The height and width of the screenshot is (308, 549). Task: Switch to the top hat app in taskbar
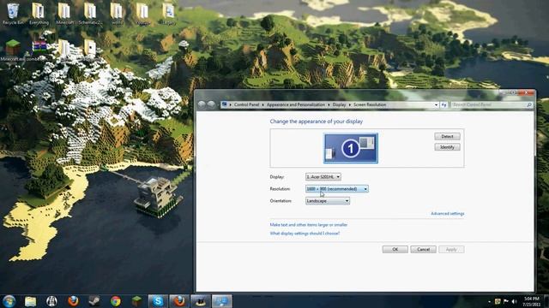click(x=201, y=301)
